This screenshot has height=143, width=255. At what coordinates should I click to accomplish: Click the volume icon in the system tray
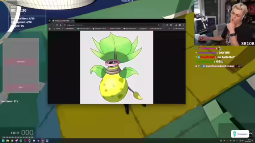coord(243,141)
